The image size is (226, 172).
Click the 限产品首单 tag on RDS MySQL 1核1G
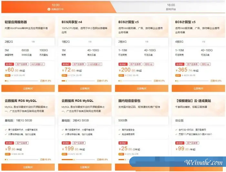tap(22, 143)
